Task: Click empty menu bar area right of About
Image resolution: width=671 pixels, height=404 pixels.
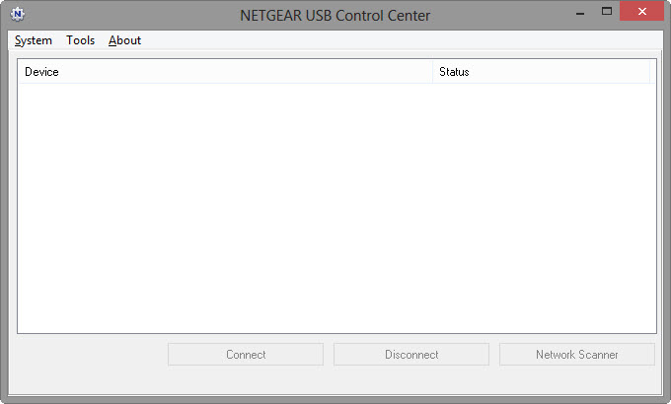Action: click(x=395, y=40)
